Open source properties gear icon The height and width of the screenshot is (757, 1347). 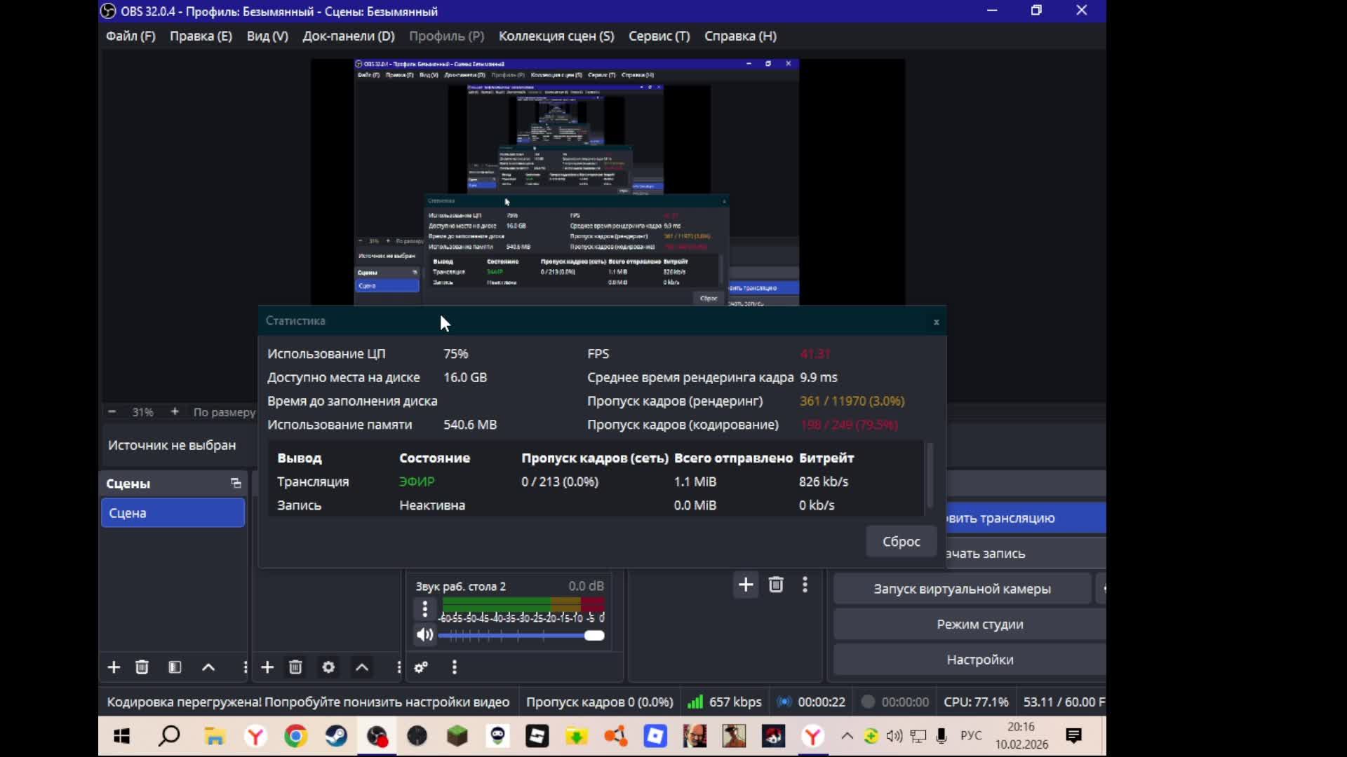328,667
